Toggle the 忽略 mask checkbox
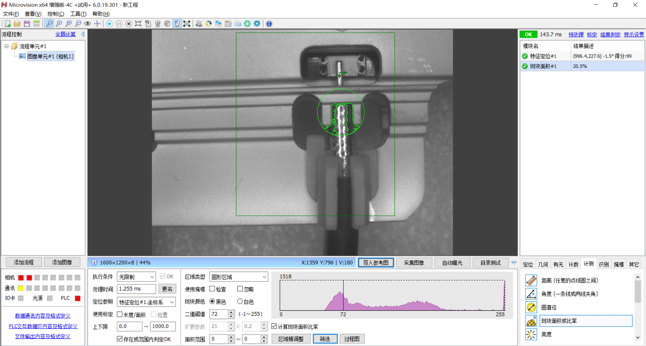The width and height of the screenshot is (646, 346). 240,289
